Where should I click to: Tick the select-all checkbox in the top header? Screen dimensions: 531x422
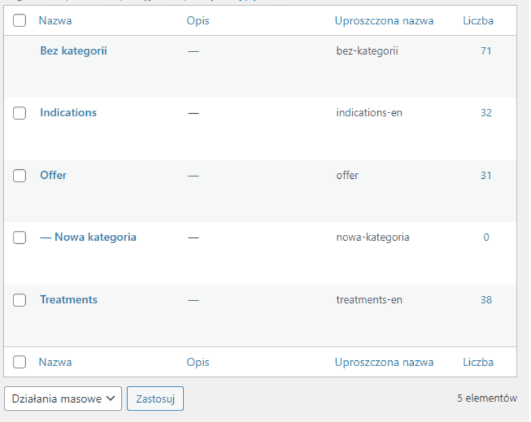[x=19, y=21]
